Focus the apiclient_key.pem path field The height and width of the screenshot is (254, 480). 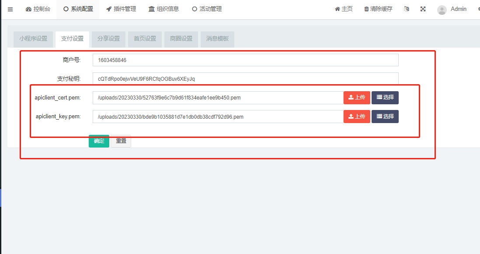tap(218, 117)
